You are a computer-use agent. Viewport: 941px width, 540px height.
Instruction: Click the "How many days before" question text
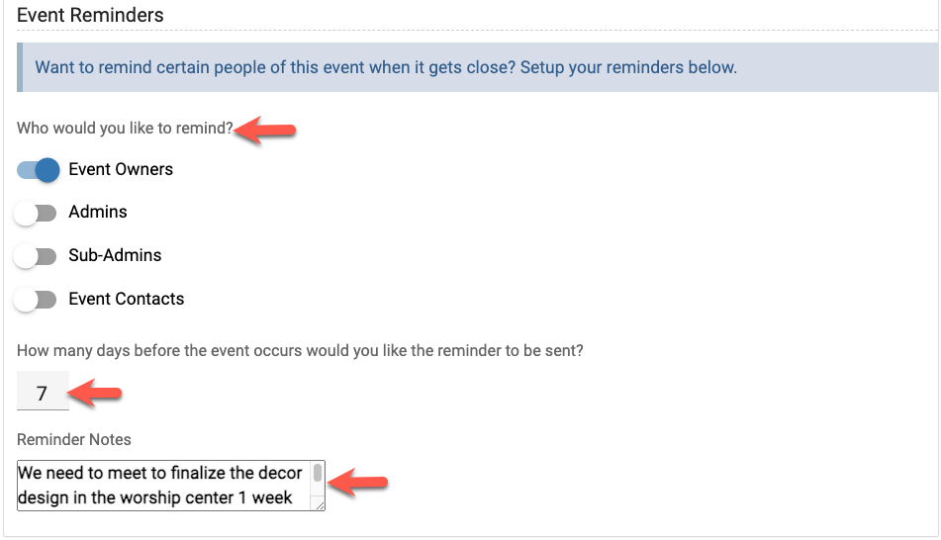tap(300, 351)
